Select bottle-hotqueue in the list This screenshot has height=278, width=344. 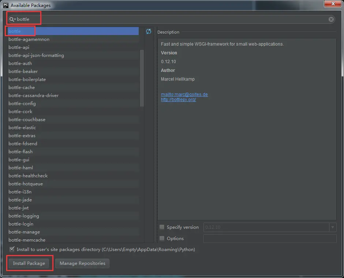73,184
